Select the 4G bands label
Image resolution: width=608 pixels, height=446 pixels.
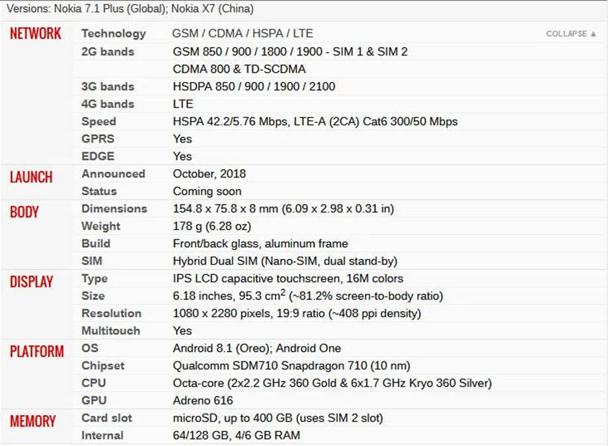tap(108, 104)
